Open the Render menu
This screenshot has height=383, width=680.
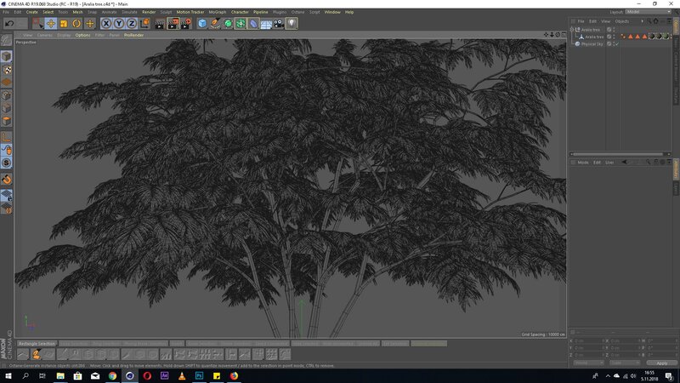coord(149,12)
